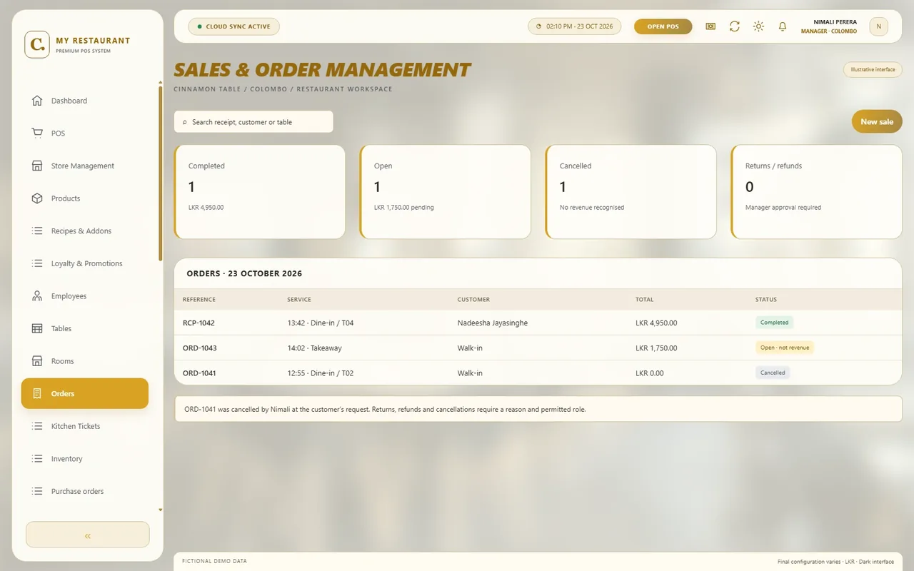Click the Employees person icon
Image resolution: width=914 pixels, height=571 pixels.
click(37, 296)
